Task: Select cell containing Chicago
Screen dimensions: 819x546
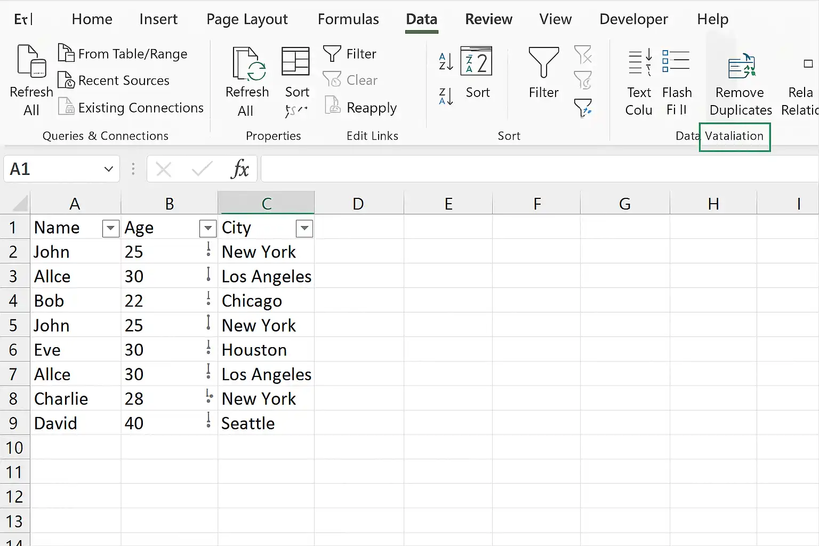Action: [x=266, y=301]
